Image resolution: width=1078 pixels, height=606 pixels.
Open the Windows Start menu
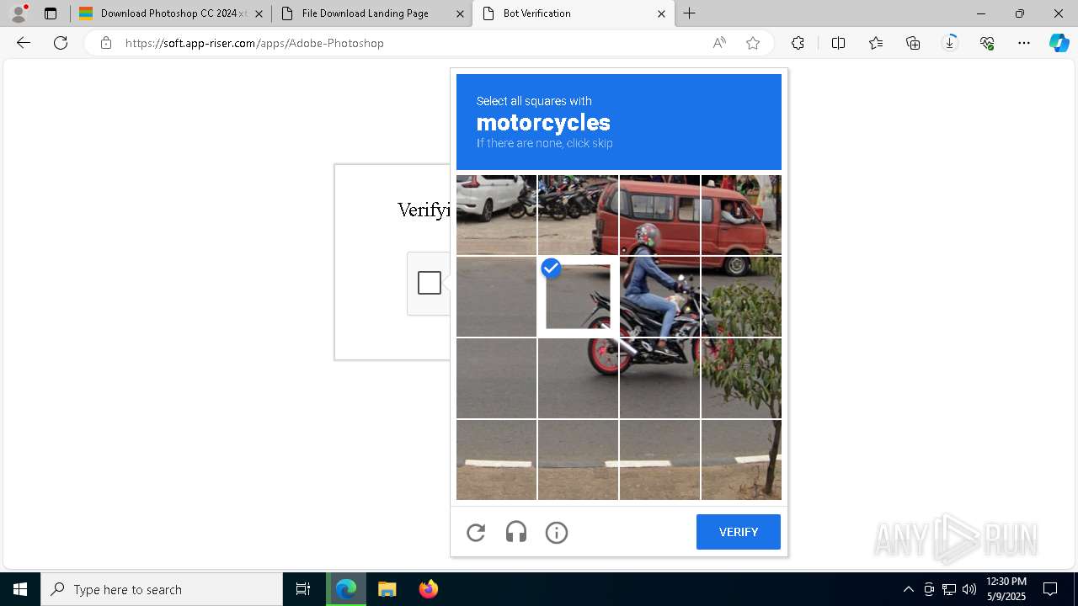pos(20,589)
